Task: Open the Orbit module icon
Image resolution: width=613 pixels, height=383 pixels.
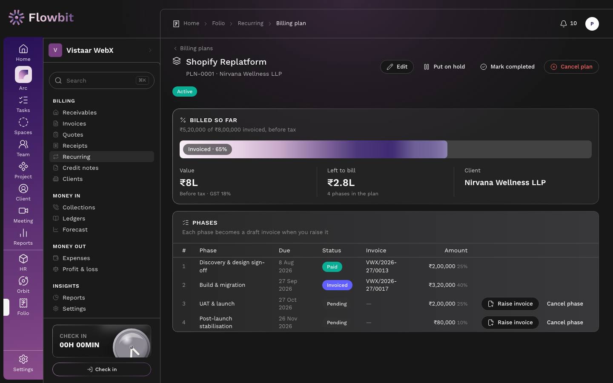Action: pos(23,285)
